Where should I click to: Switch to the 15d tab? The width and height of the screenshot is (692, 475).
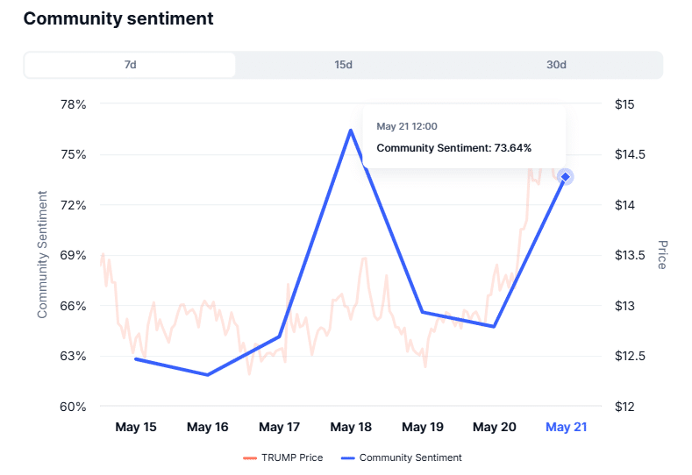point(343,65)
